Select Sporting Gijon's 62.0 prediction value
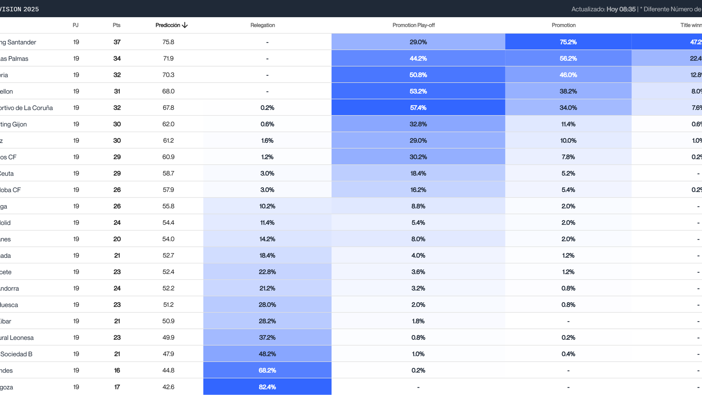The width and height of the screenshot is (702, 395). pos(168,124)
